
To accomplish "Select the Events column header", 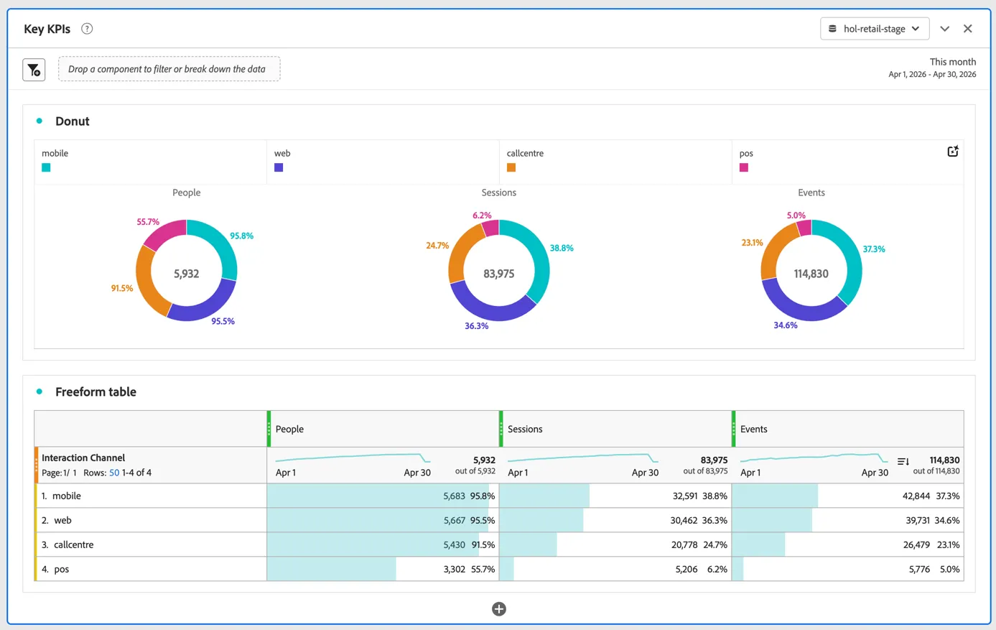I will [848, 429].
